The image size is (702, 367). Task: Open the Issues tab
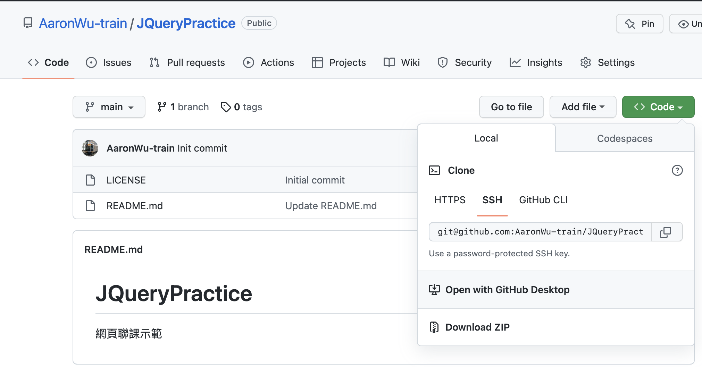[109, 62]
